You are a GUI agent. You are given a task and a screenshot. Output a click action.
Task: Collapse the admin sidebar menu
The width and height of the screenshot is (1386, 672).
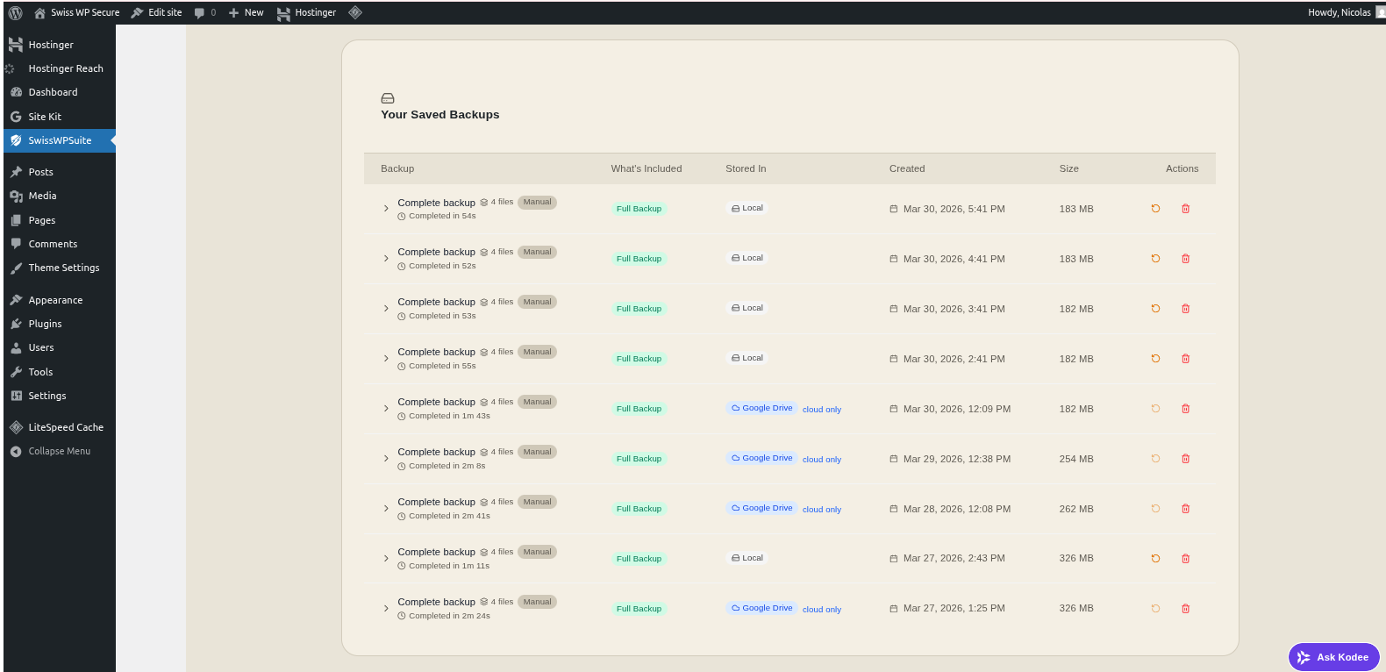coord(59,451)
